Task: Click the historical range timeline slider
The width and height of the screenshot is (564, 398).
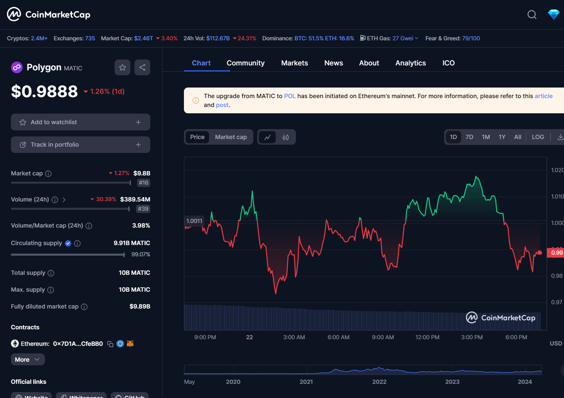Action: 363,370
